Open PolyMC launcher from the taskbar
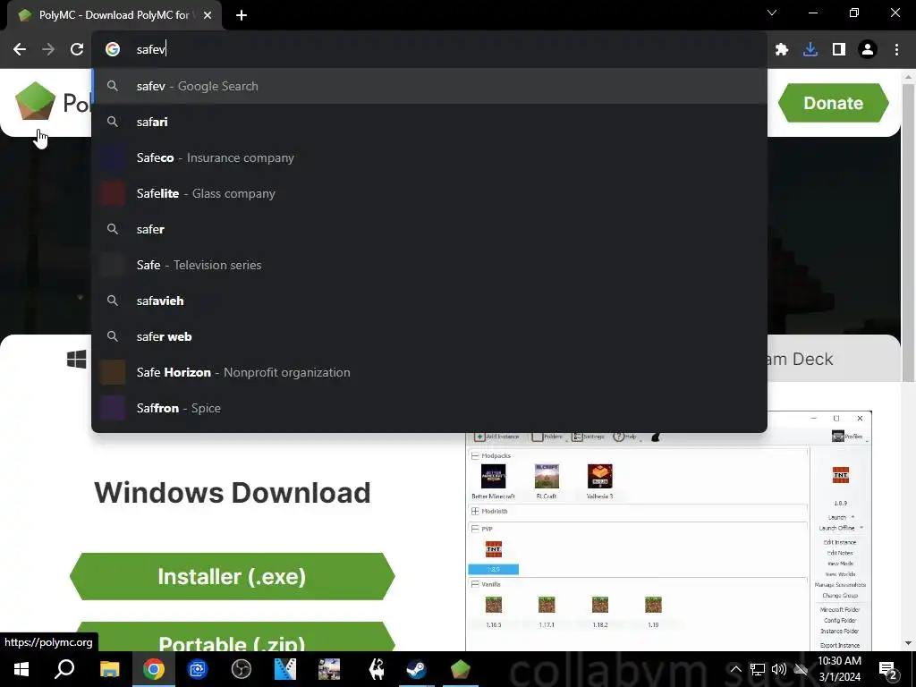The image size is (916, 687). pos(461,669)
